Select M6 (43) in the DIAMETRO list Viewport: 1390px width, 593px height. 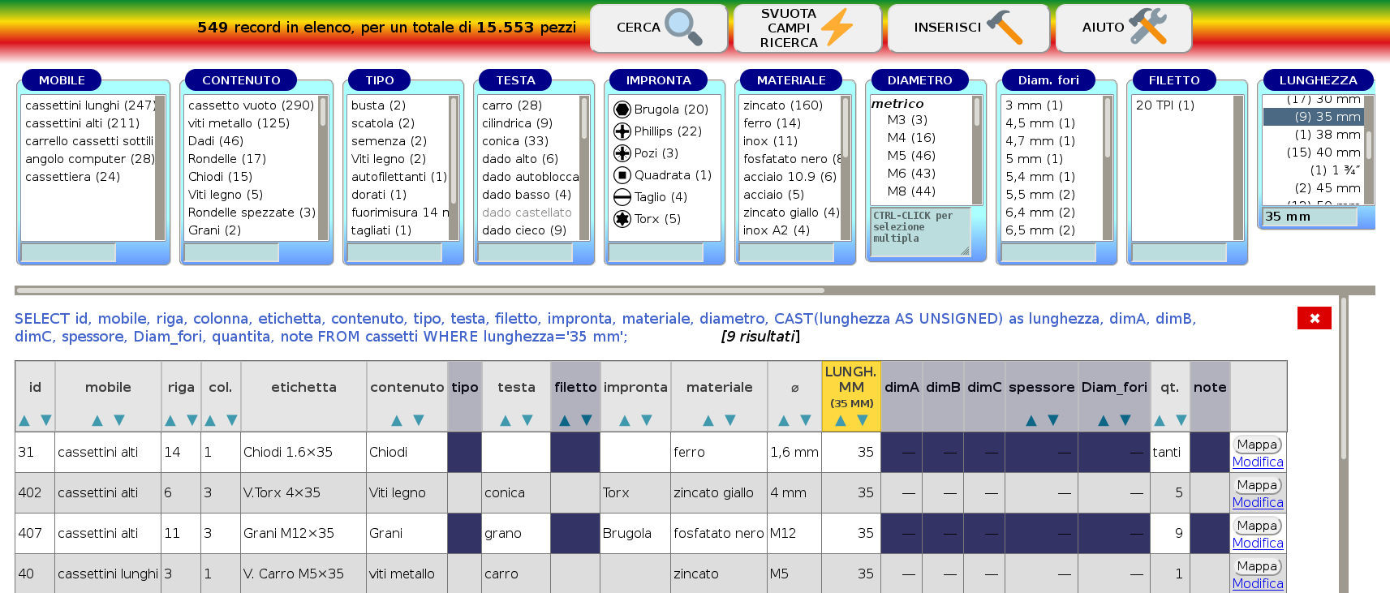click(x=910, y=174)
